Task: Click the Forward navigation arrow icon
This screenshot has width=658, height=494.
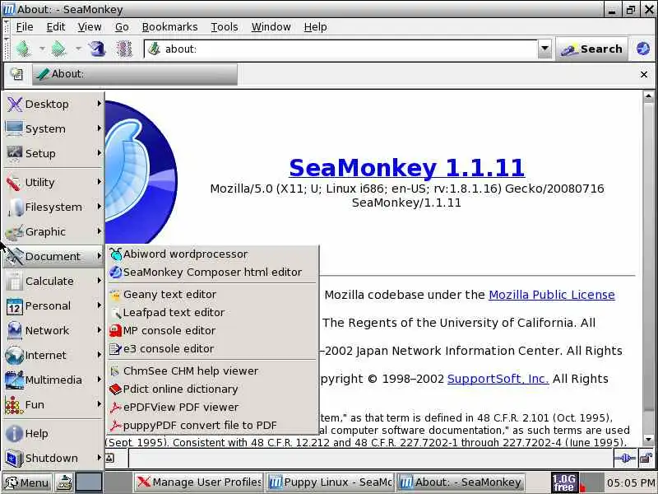Action: click(58, 49)
